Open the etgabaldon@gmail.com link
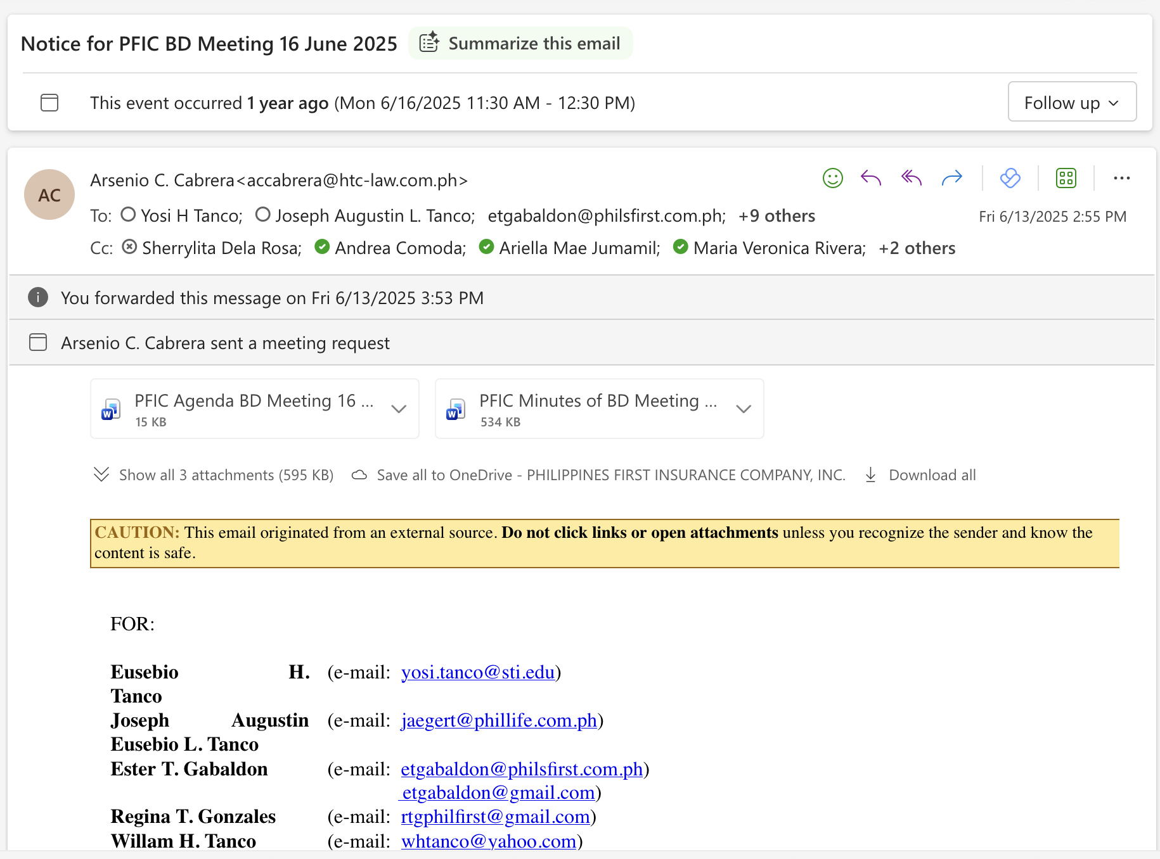The image size is (1160, 859). (498, 792)
